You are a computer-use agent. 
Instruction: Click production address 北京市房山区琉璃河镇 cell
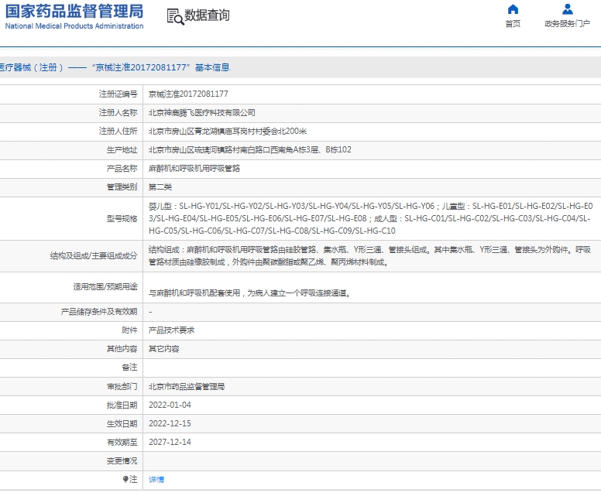click(x=250, y=150)
